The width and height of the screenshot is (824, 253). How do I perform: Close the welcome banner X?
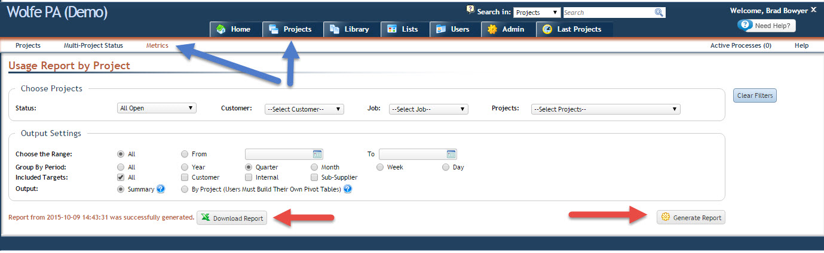813,10
